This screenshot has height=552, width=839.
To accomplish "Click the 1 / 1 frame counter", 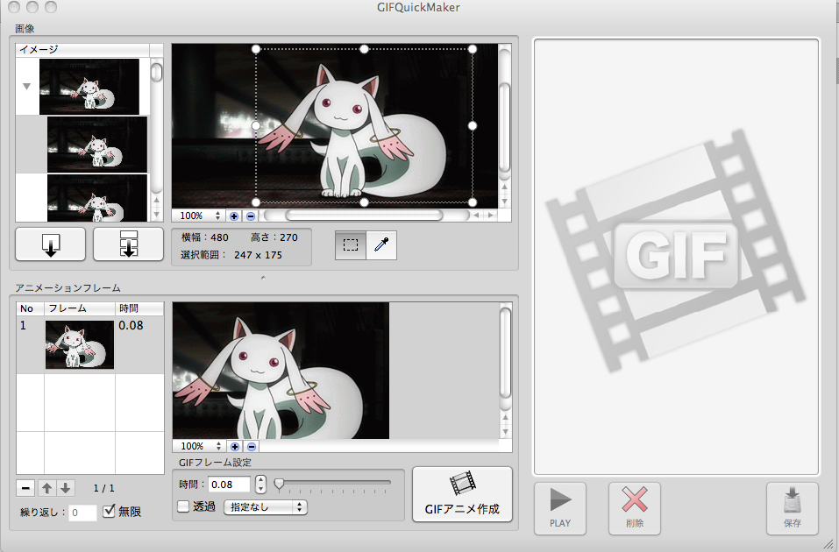I will click(x=103, y=488).
